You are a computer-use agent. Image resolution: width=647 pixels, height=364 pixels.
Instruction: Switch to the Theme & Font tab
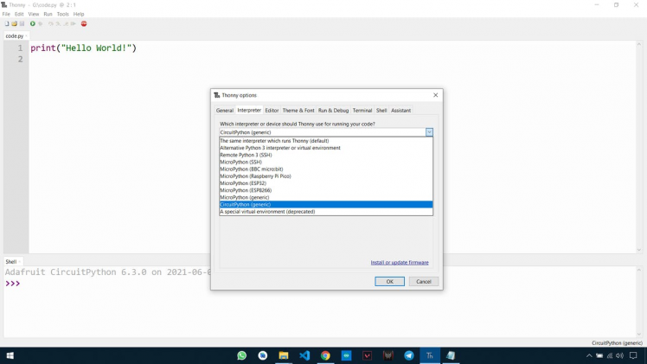point(298,111)
